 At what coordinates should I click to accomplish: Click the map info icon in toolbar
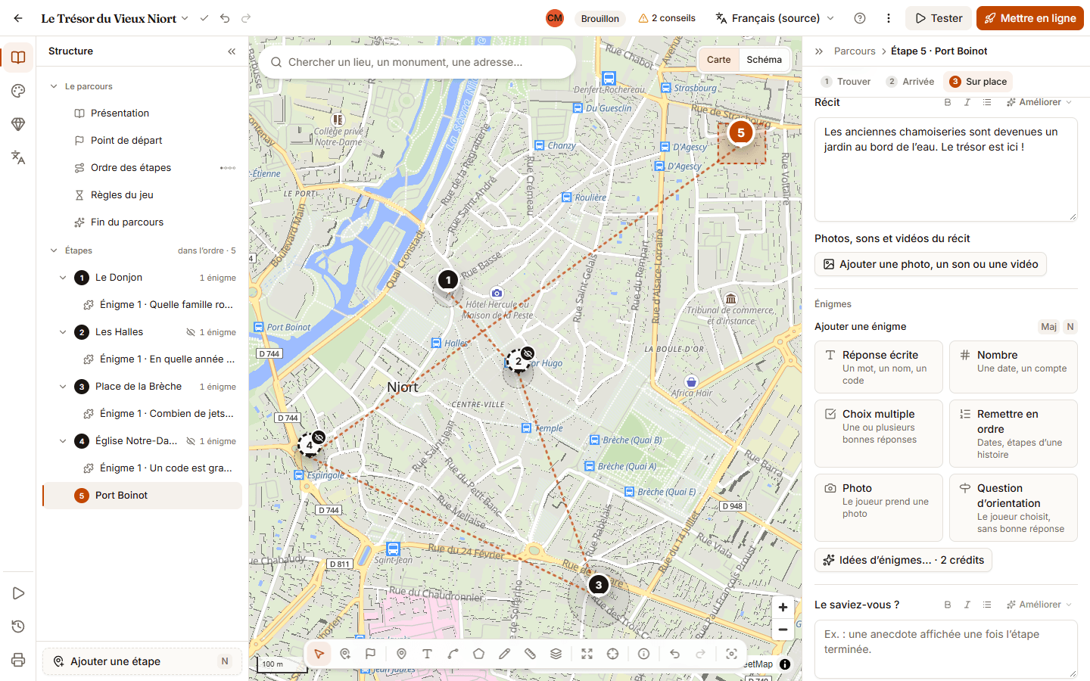click(643, 654)
